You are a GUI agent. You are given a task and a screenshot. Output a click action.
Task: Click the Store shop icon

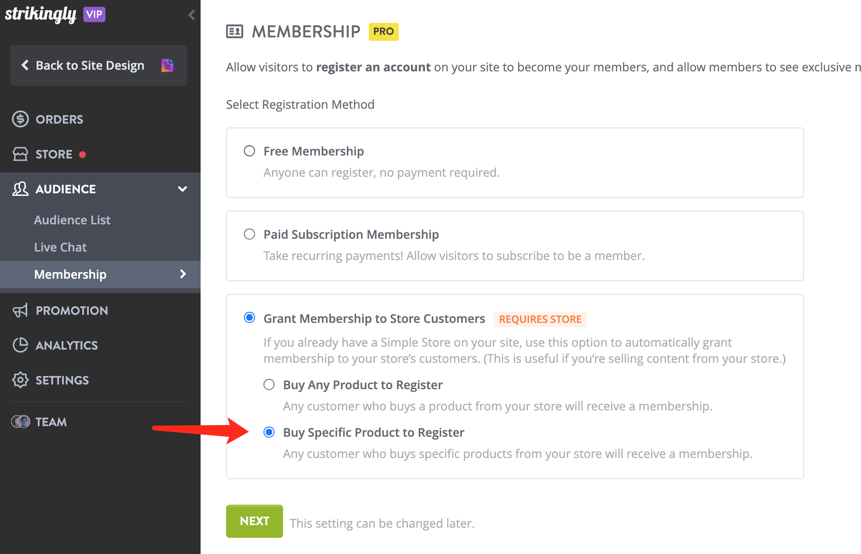click(20, 154)
